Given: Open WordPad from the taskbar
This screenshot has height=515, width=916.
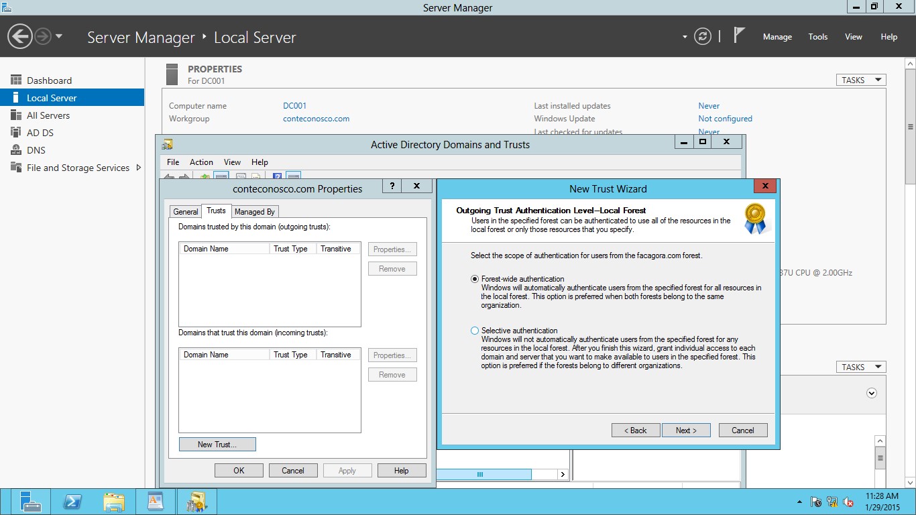Looking at the screenshot, I should [x=156, y=501].
